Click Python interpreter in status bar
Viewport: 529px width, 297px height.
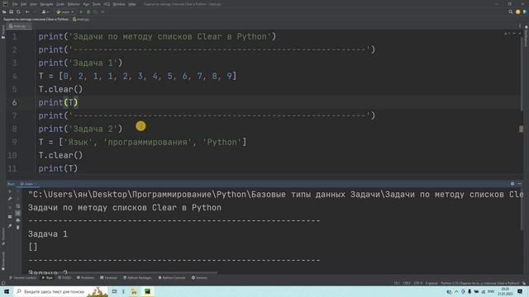[x=479, y=283]
